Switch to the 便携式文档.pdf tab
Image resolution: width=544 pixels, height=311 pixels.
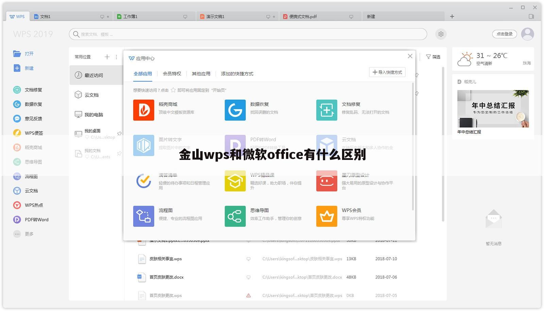tap(321, 16)
